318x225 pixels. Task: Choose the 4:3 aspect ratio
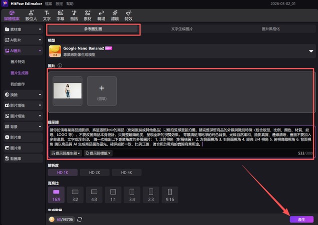click(94, 195)
